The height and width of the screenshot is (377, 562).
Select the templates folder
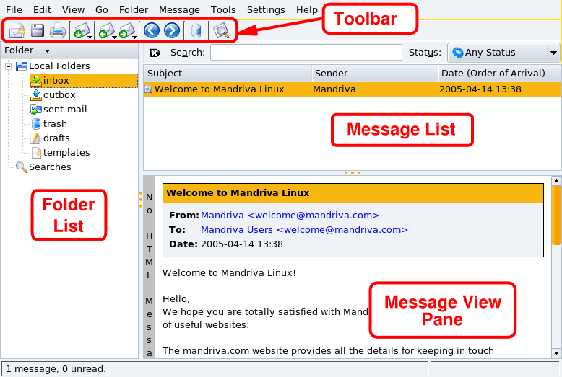coord(60,153)
